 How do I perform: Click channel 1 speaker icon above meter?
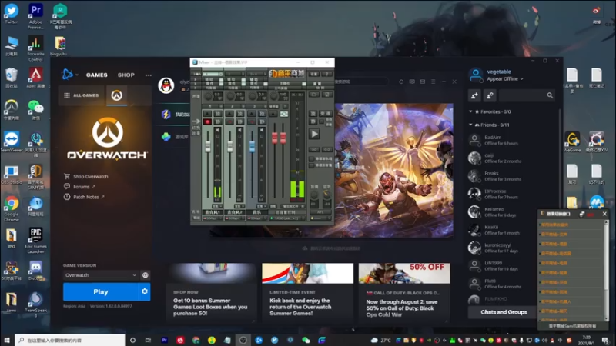[x=217, y=130]
